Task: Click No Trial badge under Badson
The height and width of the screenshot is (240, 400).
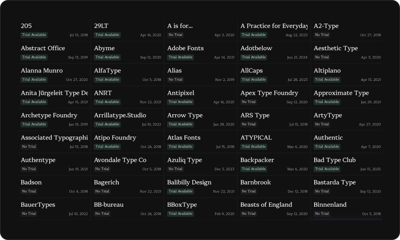Action: coord(29,191)
